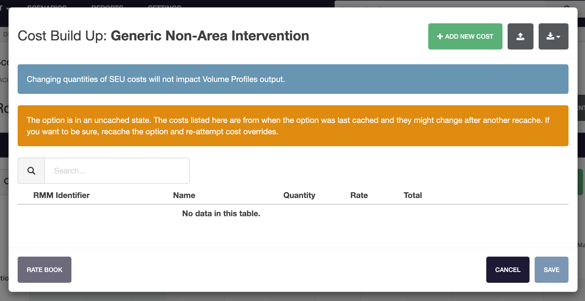Click the upload costs icon button
This screenshot has width=585, height=301.
click(520, 36)
